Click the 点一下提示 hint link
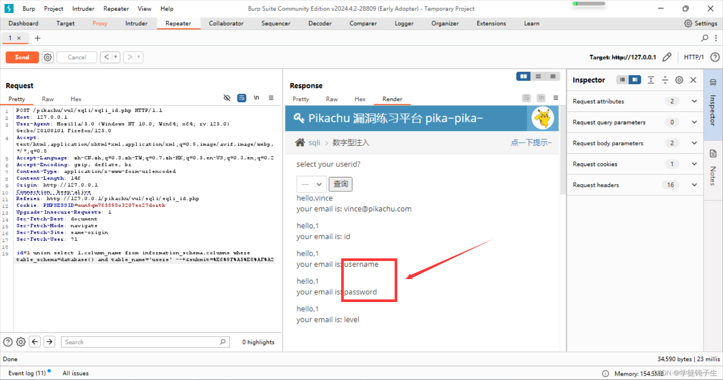Screen dimensions: 723x380 [x=531, y=142]
